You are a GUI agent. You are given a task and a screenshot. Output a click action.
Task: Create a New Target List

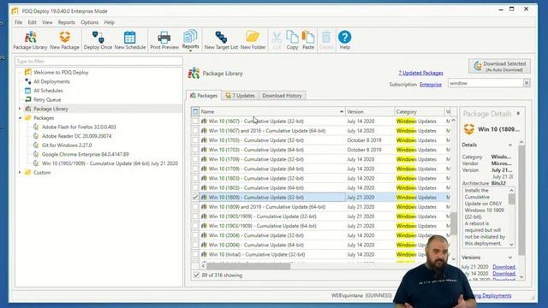221,40
